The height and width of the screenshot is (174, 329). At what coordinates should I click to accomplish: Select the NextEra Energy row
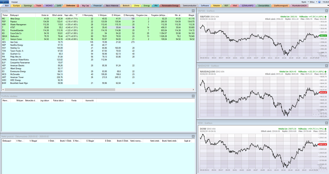coord(98,45)
